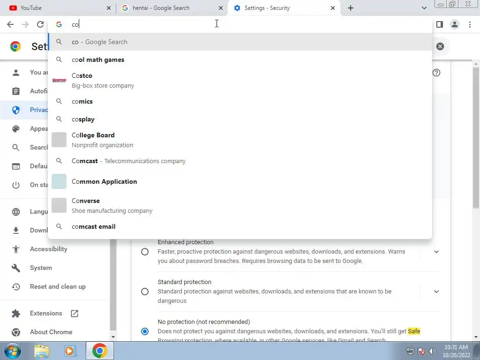Select the You and Google person icon
Image resolution: width=480 pixels, height=360 pixels.
(x=16, y=73)
